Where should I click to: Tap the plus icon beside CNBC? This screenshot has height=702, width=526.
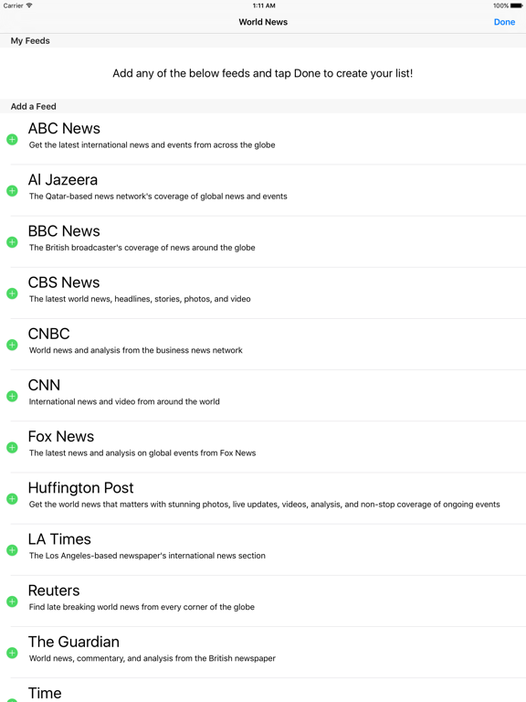pos(12,346)
